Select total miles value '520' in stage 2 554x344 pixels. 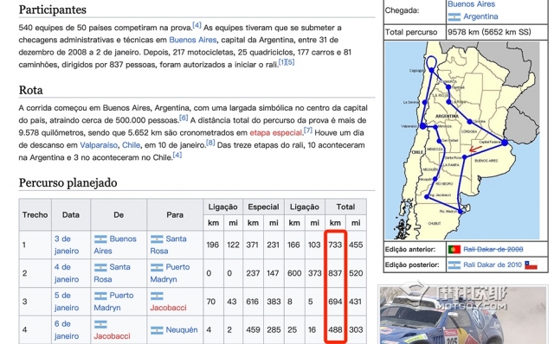[x=356, y=273]
